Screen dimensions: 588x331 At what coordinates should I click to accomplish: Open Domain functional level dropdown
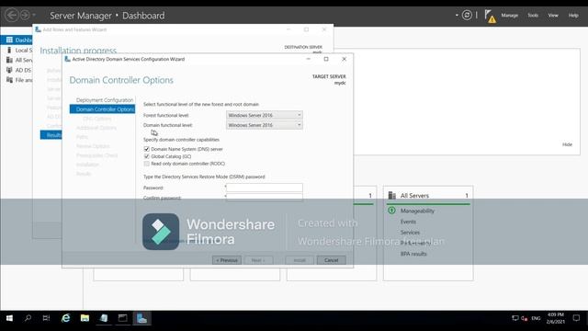click(264, 125)
